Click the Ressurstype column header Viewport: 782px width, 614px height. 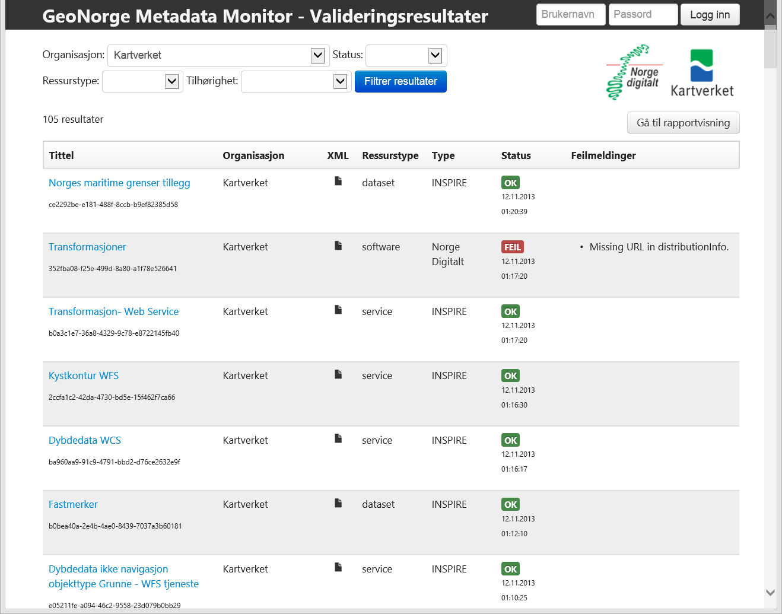(x=390, y=155)
